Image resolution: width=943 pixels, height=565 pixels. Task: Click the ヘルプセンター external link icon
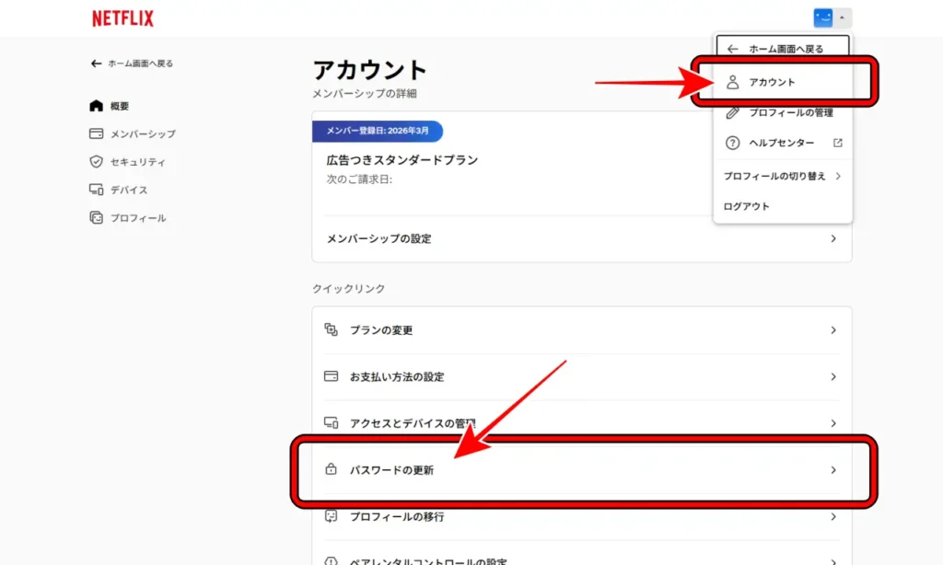tap(837, 143)
